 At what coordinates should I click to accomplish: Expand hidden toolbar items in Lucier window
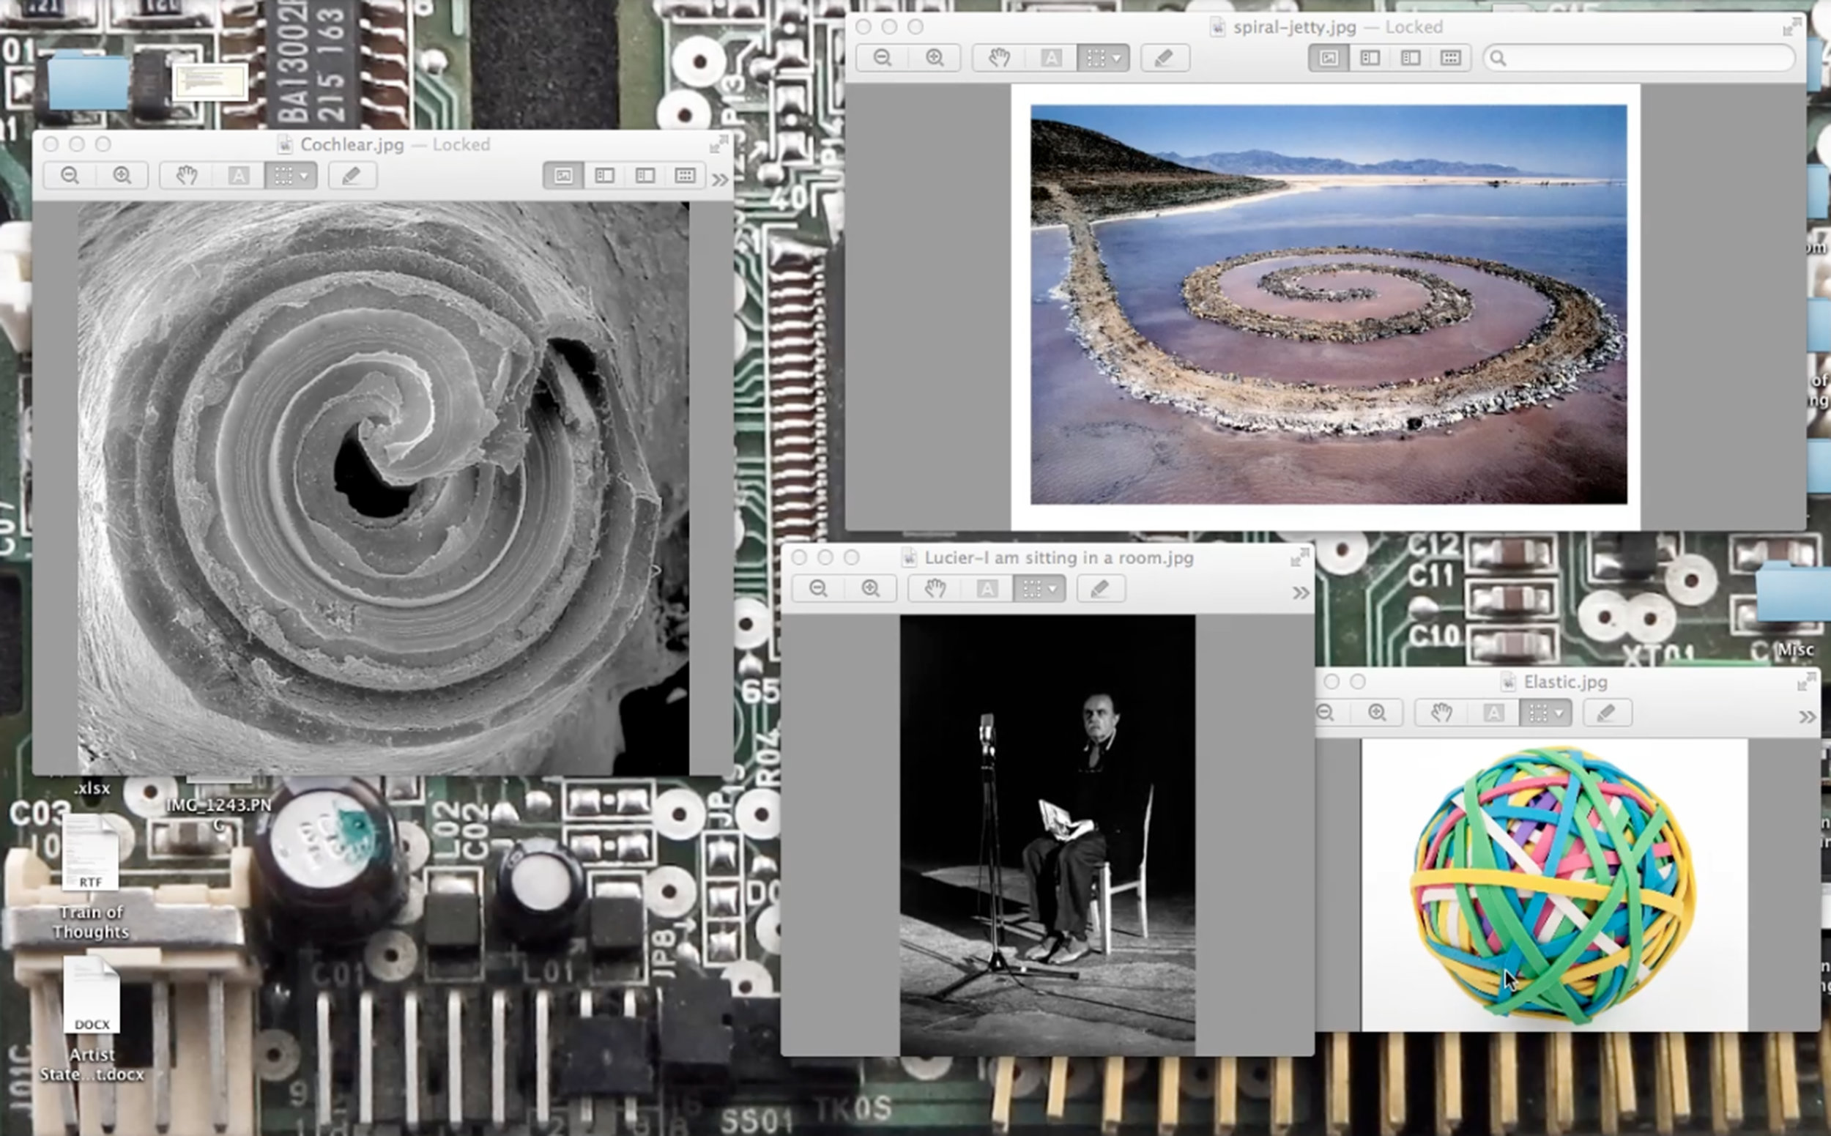coord(1301,593)
